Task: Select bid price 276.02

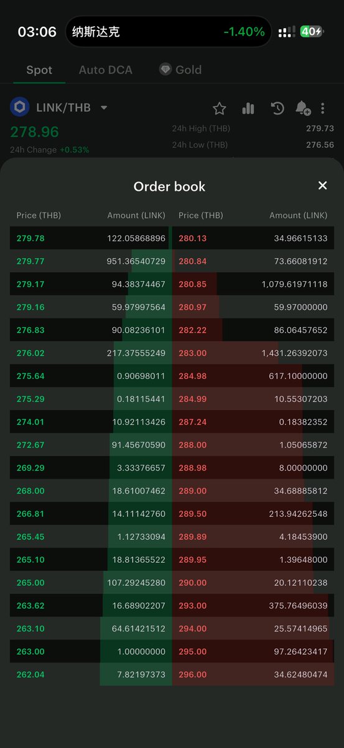Action: pyautogui.click(x=30, y=353)
